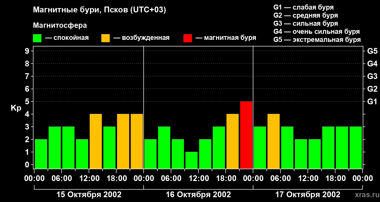This screenshot has height=202, width=380.
Task: Click 'G3 — сильная буря' legend entry
Action: coord(306,23)
